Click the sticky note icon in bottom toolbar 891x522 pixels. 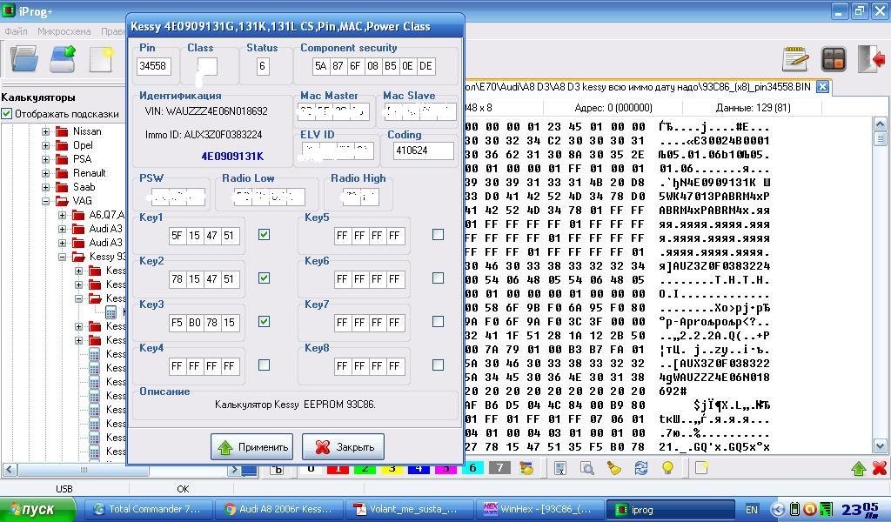pyautogui.click(x=702, y=468)
